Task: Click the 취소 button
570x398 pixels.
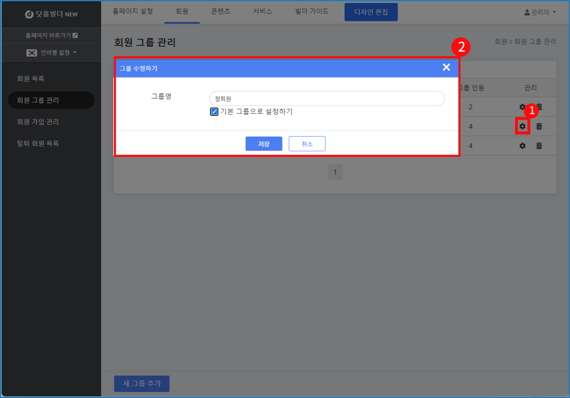Action: (x=307, y=144)
